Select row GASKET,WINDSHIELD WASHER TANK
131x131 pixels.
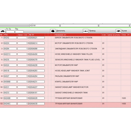click(65, 94)
